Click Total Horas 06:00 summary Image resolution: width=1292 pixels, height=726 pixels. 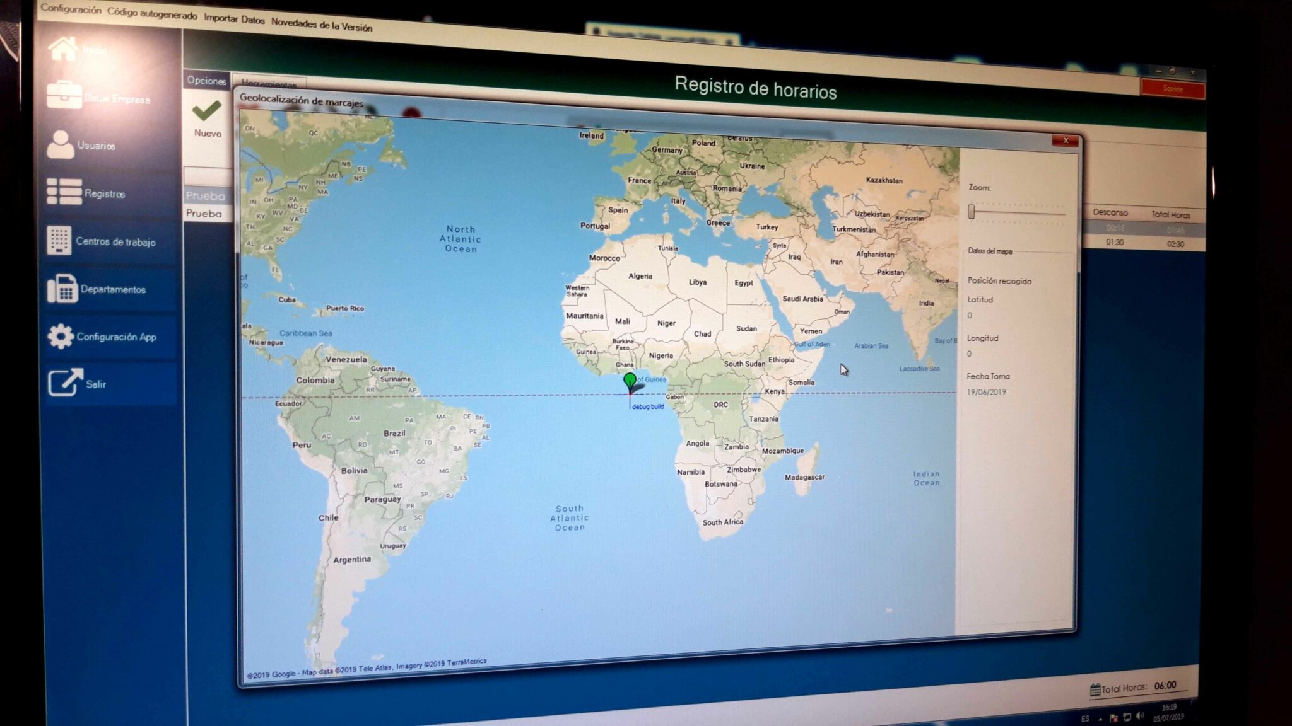[1139, 687]
